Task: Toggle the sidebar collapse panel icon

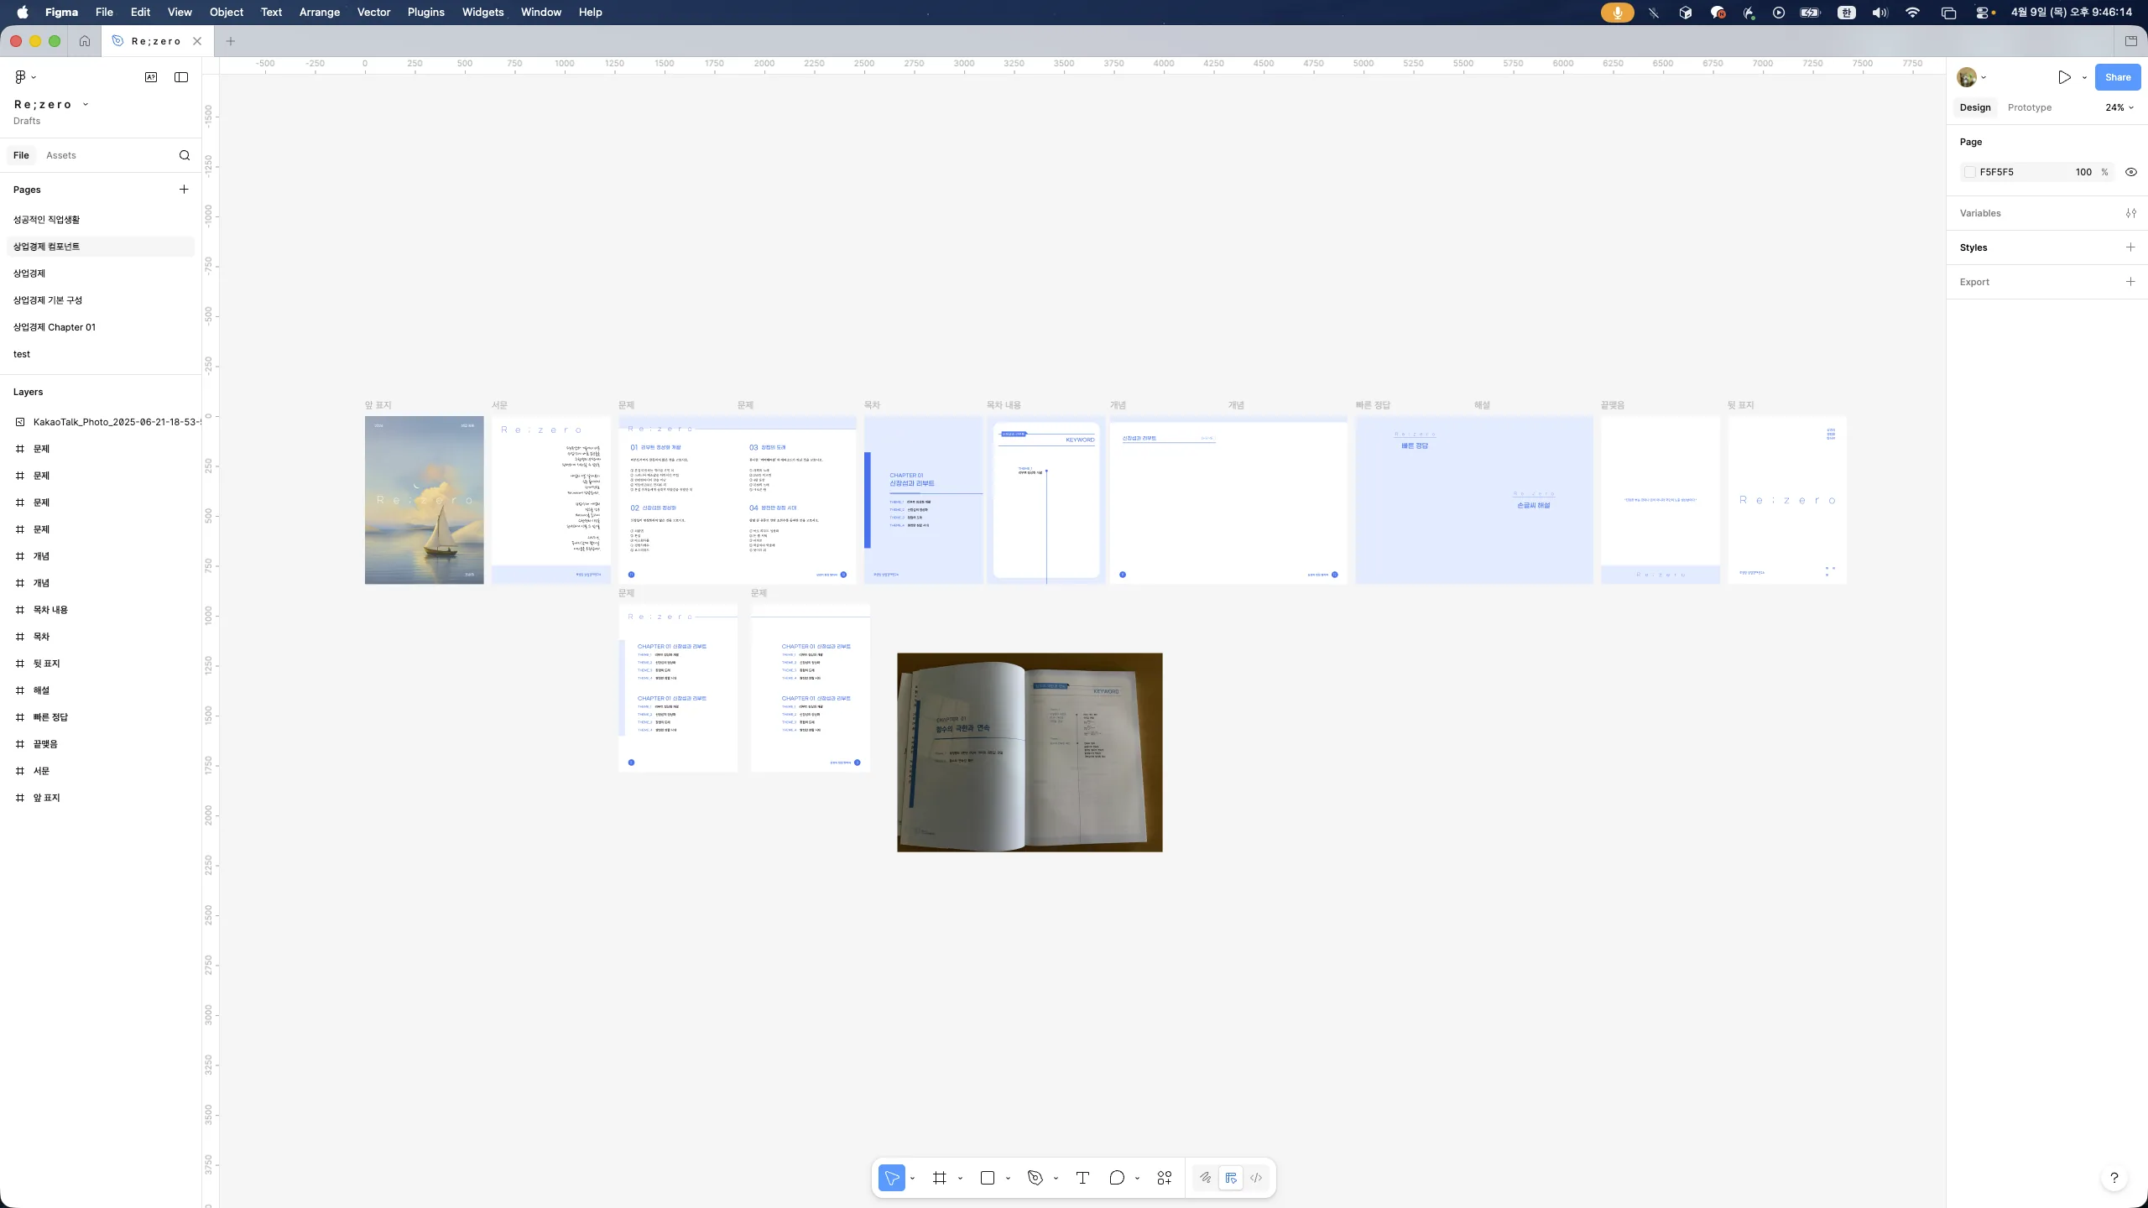Action: pos(181,77)
